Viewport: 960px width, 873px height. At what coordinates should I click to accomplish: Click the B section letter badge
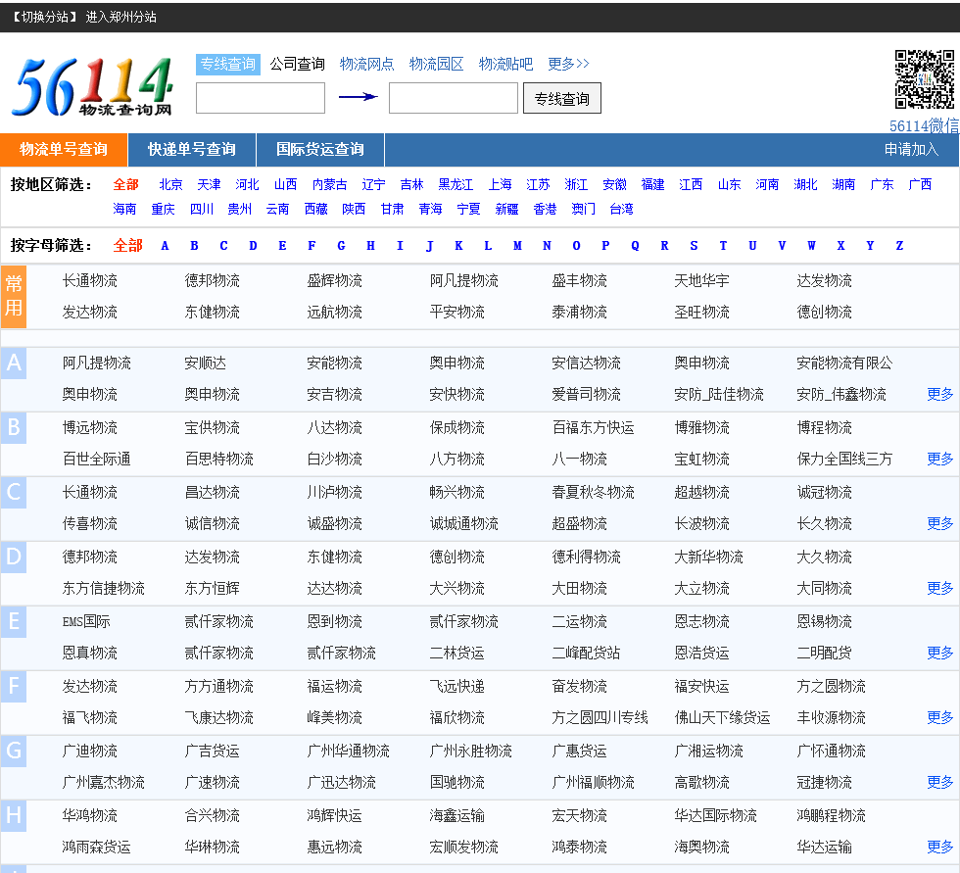[14, 427]
